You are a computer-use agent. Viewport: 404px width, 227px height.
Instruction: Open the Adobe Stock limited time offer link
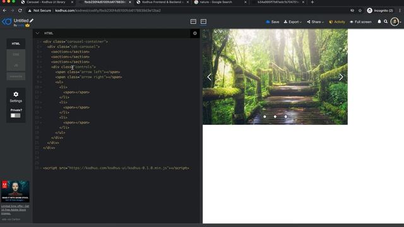pyautogui.click(x=15, y=209)
